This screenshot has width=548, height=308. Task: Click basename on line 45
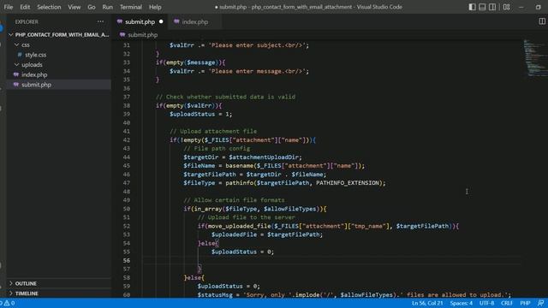[239, 166]
